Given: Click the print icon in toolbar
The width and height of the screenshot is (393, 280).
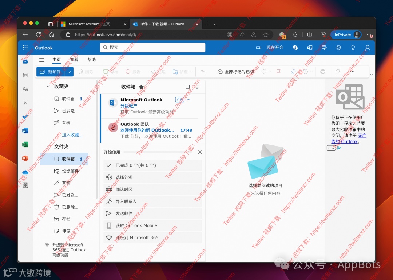Looking at the screenshot, I should (323, 72).
